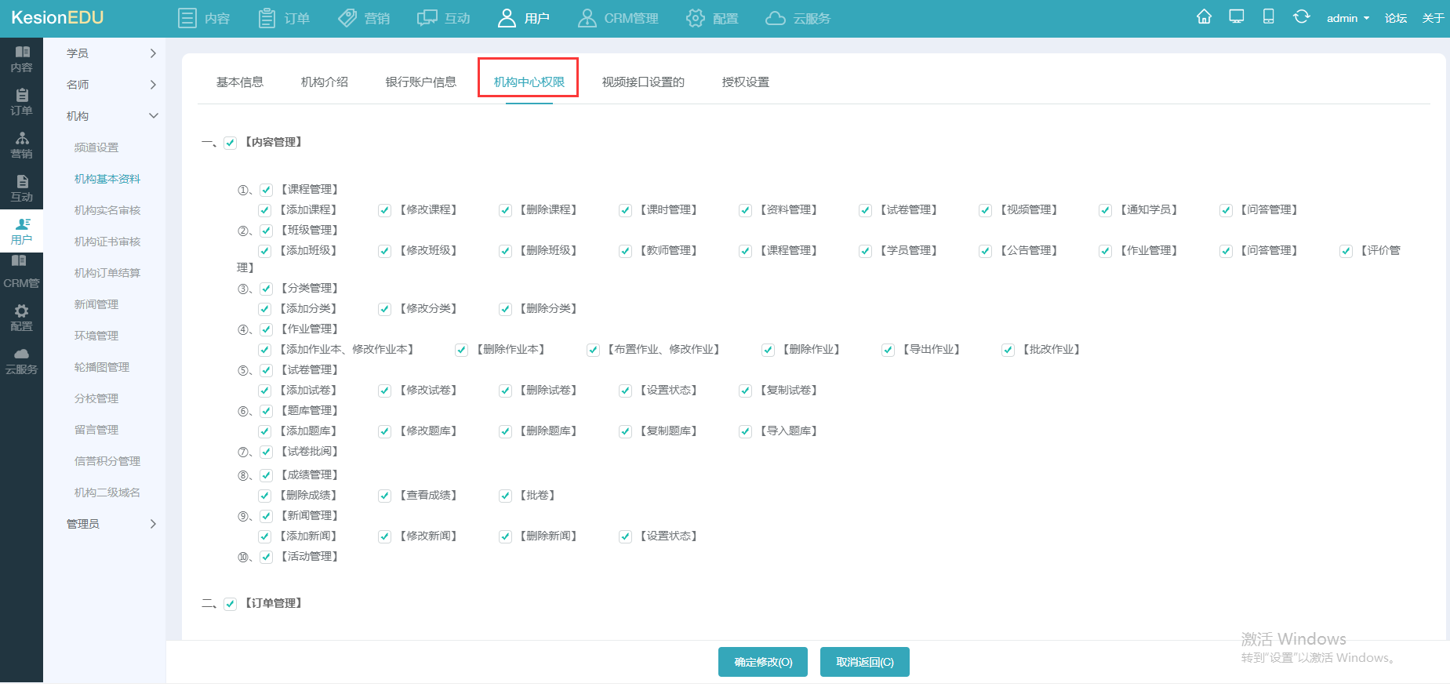Click the mobile phone preview icon
This screenshot has width=1450, height=687.
(1268, 17)
